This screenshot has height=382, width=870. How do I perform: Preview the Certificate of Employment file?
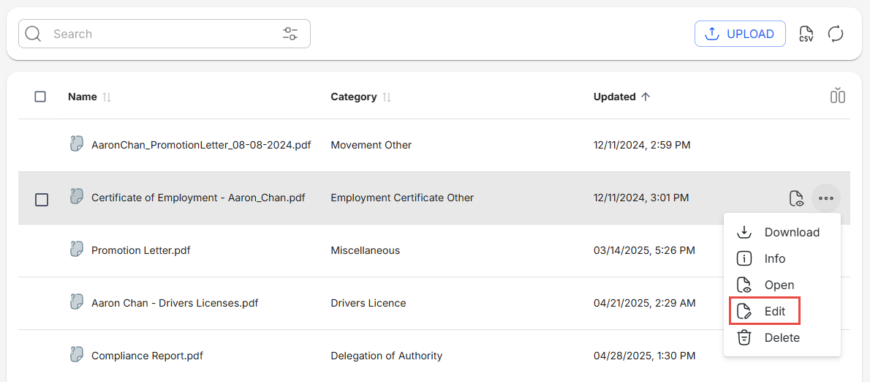pos(796,198)
